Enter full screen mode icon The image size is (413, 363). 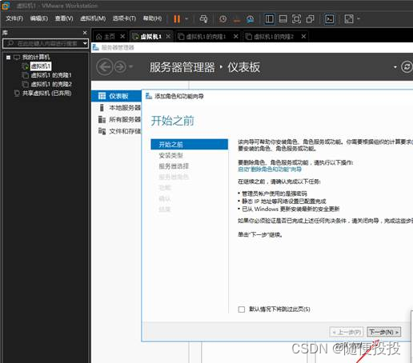(x=296, y=19)
